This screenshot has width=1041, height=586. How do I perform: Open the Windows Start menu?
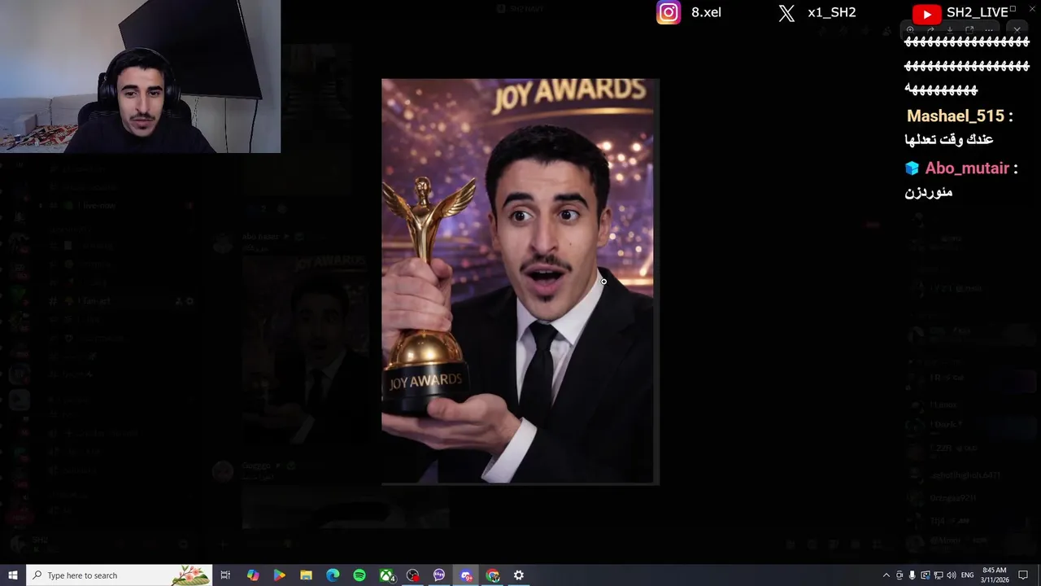[x=12, y=575]
